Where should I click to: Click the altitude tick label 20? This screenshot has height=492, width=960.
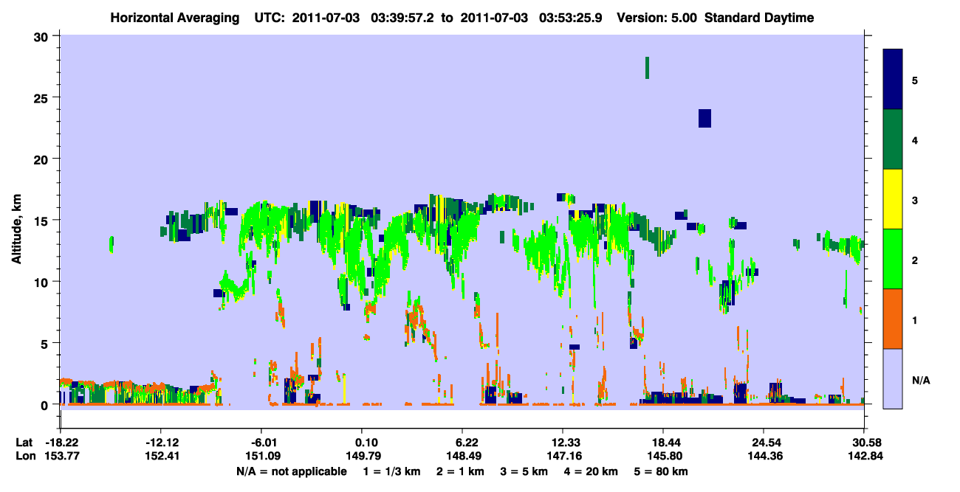(x=43, y=159)
